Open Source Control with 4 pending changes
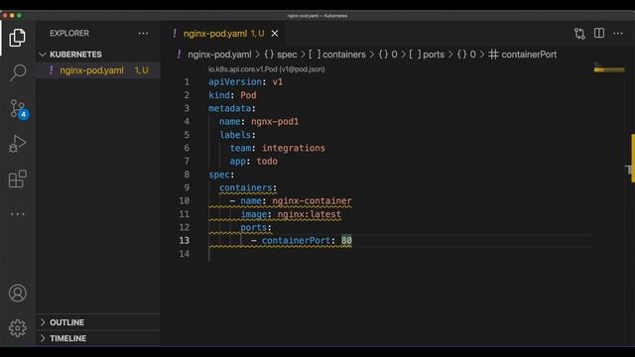Image resolution: width=635 pixels, height=357 pixels. 19,108
